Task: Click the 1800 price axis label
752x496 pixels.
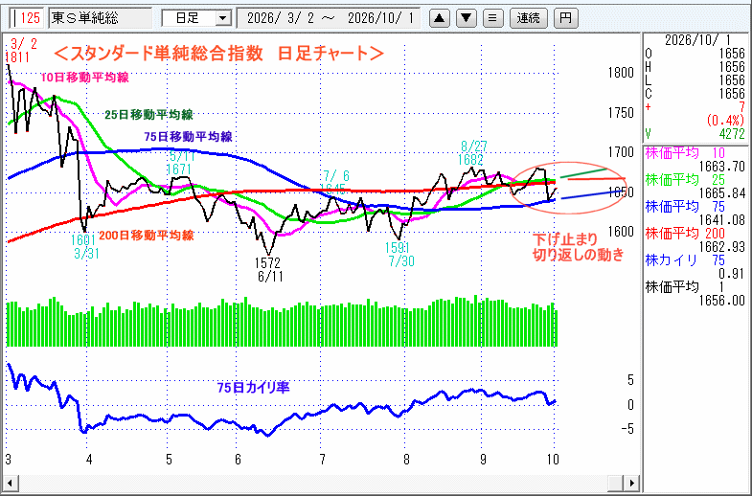Action: (x=621, y=73)
